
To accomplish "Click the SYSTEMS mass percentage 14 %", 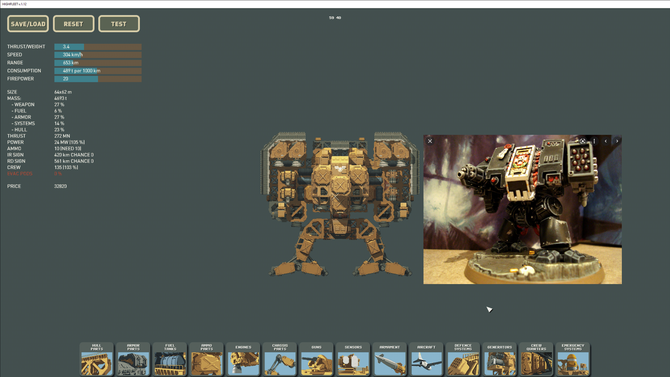I will click(59, 124).
